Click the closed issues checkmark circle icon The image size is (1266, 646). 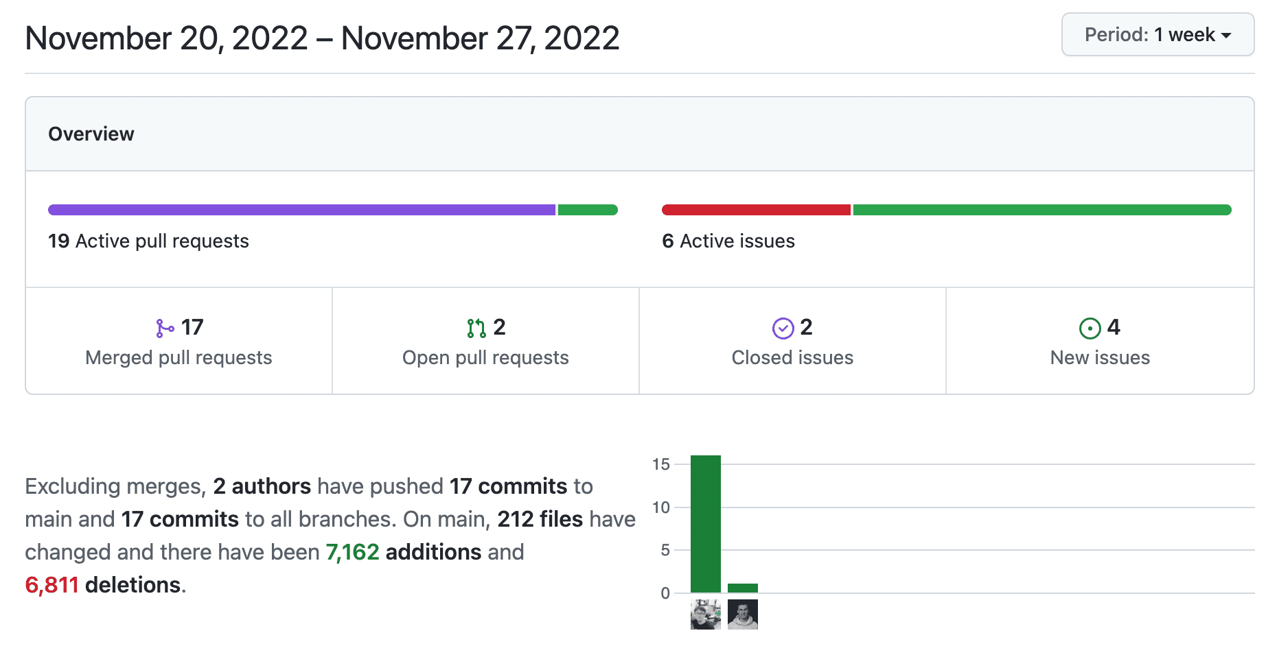pos(783,328)
